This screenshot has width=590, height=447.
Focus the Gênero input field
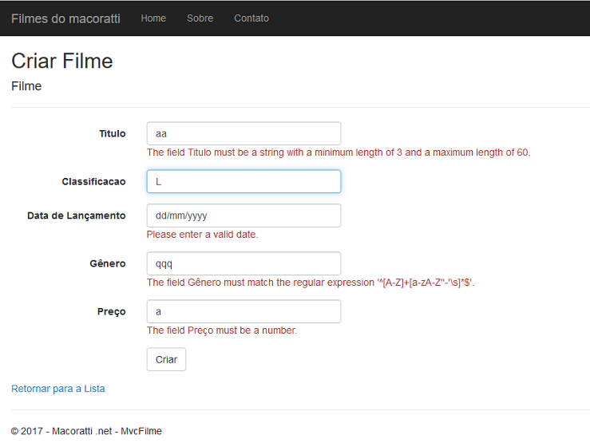click(244, 263)
